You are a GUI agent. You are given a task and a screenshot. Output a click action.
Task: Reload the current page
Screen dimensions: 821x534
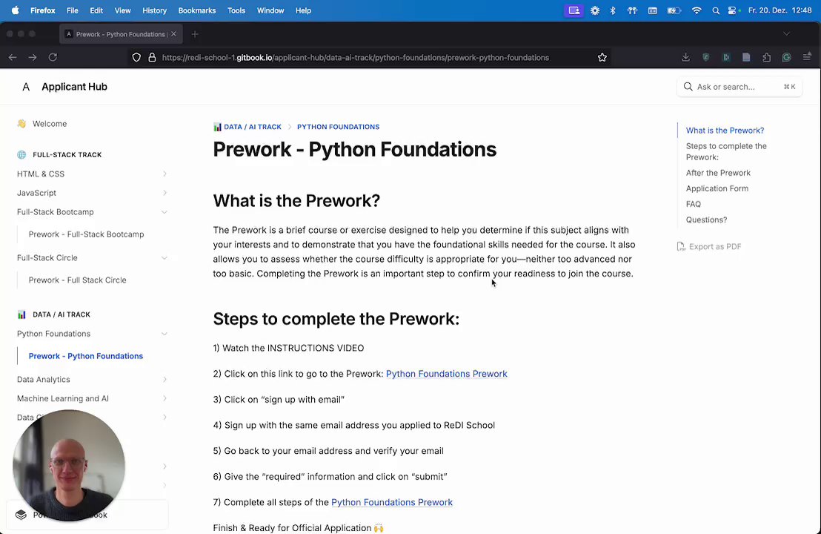(x=53, y=58)
